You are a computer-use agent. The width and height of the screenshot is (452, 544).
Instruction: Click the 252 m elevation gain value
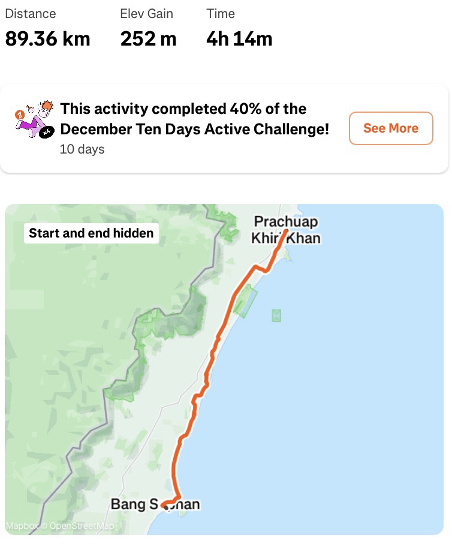149,39
